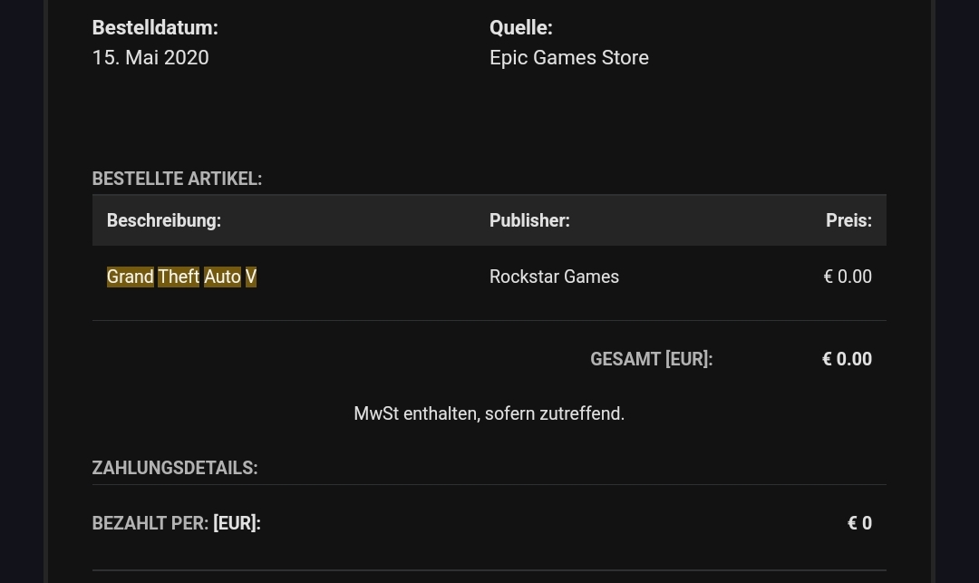Select the Epic Games Store source text
The image size is (979, 583).
click(x=568, y=57)
